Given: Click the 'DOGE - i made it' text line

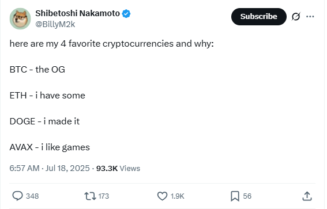Looking at the screenshot, I should 44,121.
